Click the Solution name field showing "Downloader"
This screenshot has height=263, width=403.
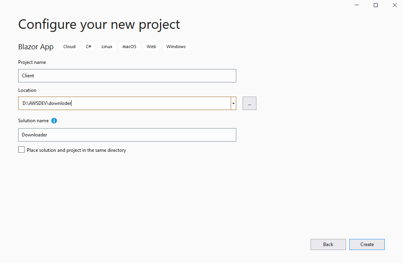[127, 134]
